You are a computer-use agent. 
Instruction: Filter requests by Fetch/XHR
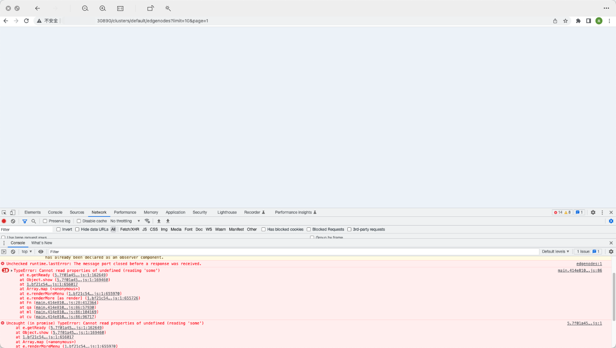coord(129,230)
